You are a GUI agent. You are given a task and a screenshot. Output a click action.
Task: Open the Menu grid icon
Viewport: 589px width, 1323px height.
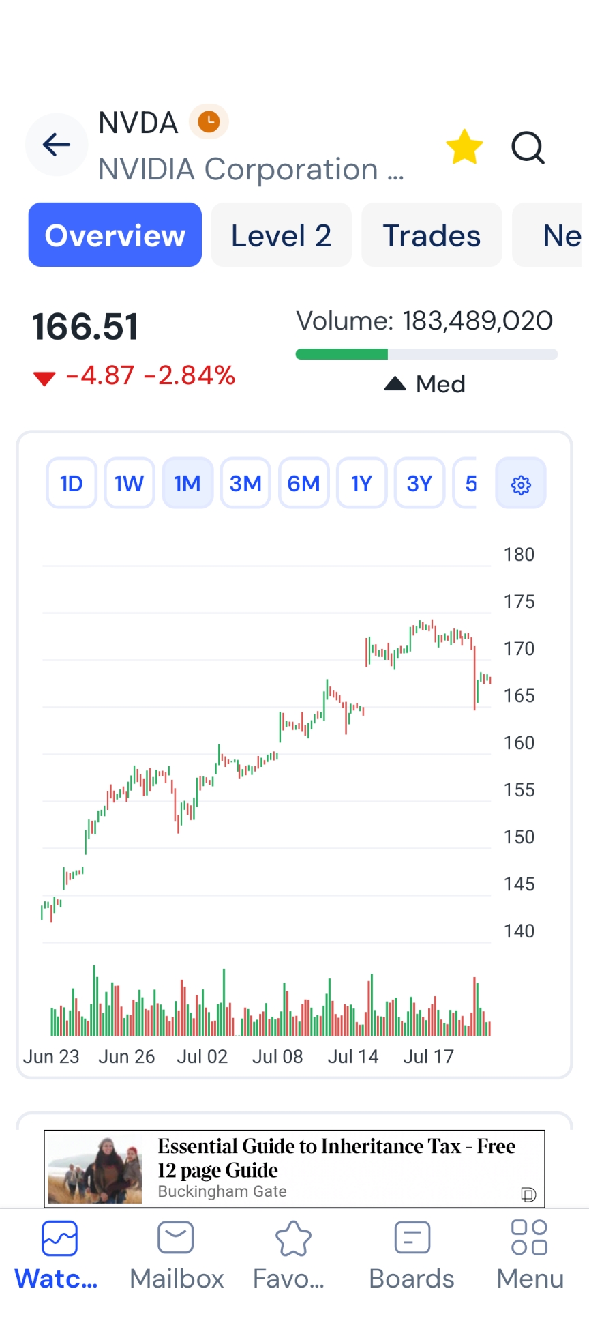(529, 1238)
